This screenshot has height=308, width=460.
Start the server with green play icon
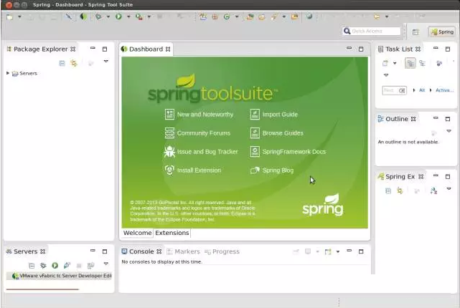tap(55, 266)
